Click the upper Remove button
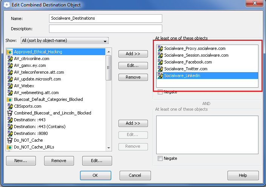This screenshot has height=187, width=266. [133, 77]
